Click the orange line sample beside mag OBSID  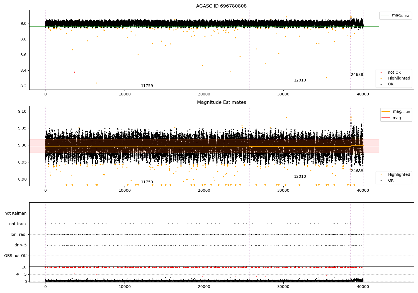point(386,112)
